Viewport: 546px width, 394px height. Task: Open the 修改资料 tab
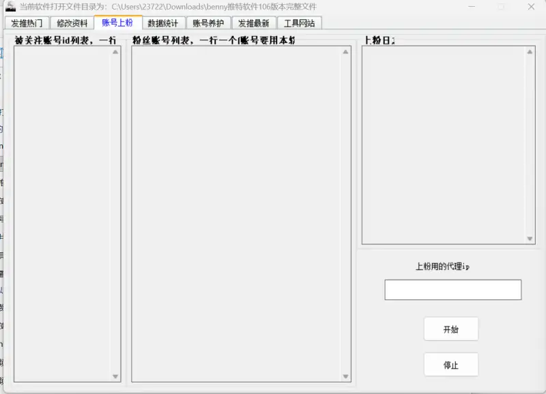pos(72,23)
